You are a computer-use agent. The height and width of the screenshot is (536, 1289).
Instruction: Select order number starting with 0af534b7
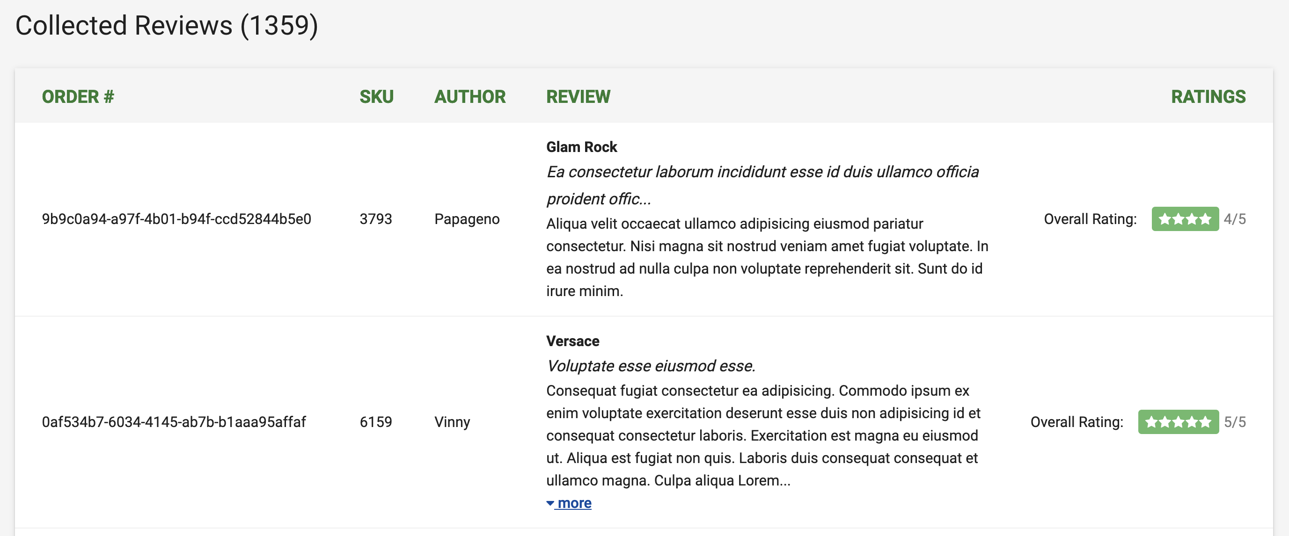pos(174,422)
